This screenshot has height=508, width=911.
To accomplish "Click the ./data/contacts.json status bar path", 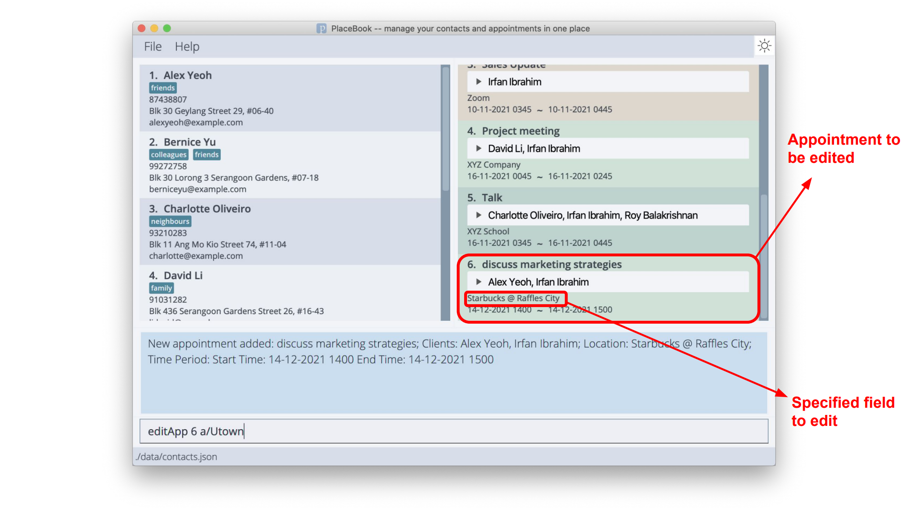I will 176,457.
